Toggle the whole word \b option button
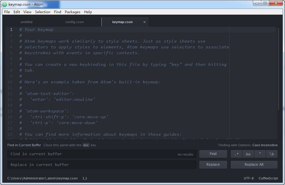The width and height of the screenshot is (285, 185). pyautogui.click(x=272, y=154)
